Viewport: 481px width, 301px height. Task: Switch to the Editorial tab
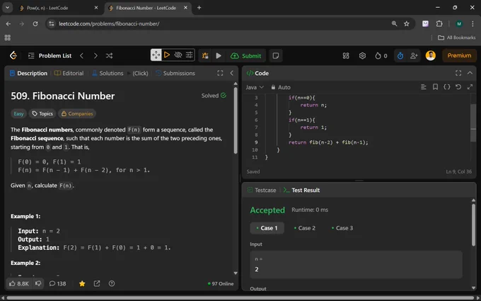[x=69, y=73]
